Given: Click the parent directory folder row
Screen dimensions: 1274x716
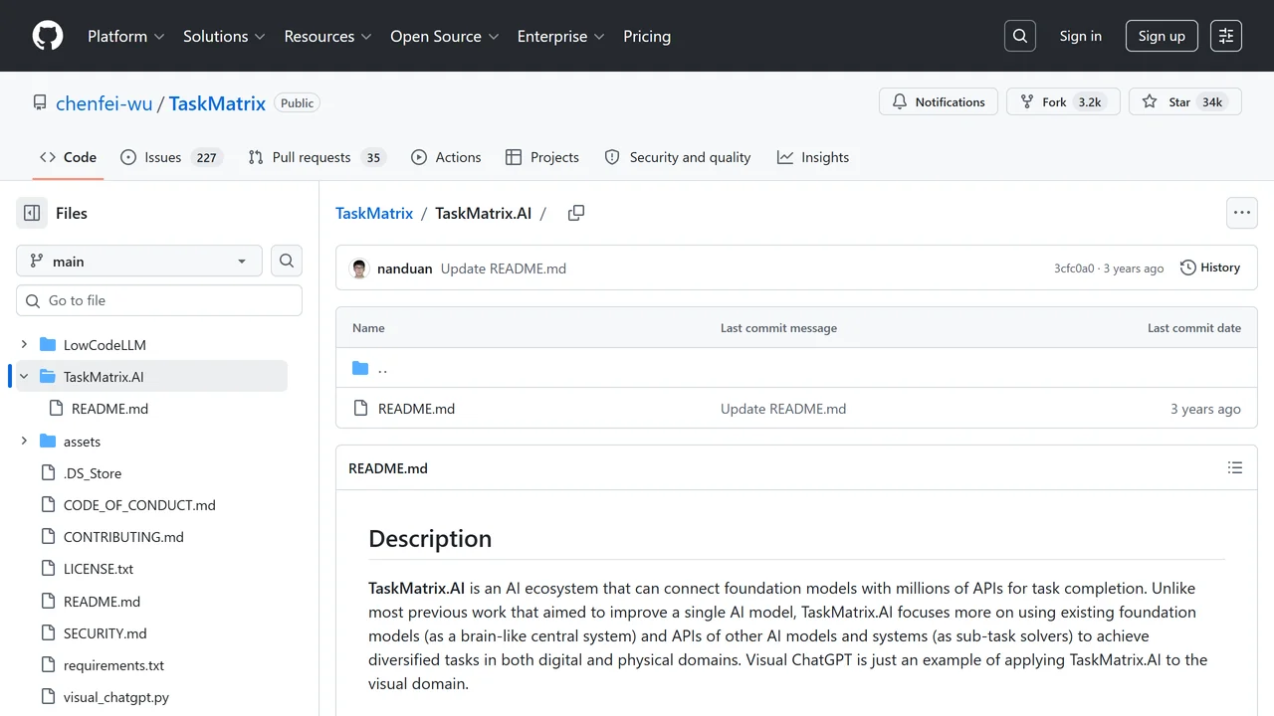Looking at the screenshot, I should [796, 368].
